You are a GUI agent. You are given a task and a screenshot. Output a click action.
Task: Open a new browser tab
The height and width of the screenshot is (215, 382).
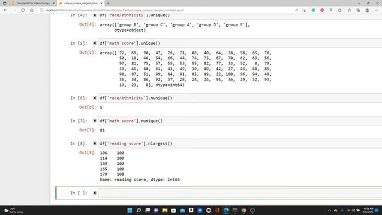(108, 3)
